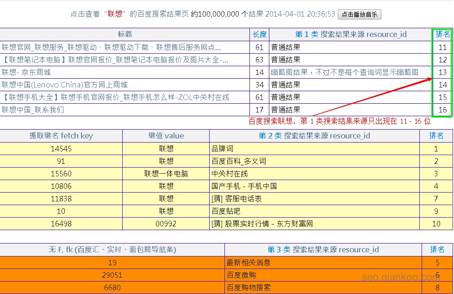454x294 pixels.
Task: Click the 排名 header in second table
Action: (x=436, y=136)
